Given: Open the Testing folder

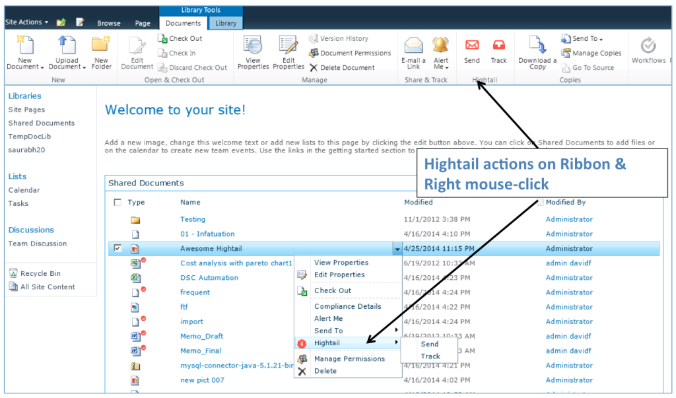Looking at the screenshot, I should click(x=193, y=220).
